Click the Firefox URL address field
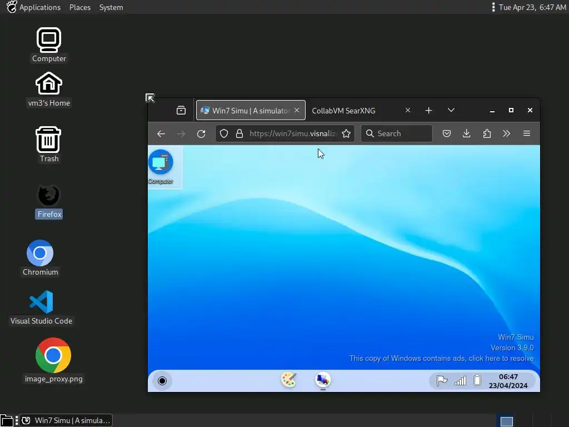Viewport: 569px width, 427px height. 285,133
